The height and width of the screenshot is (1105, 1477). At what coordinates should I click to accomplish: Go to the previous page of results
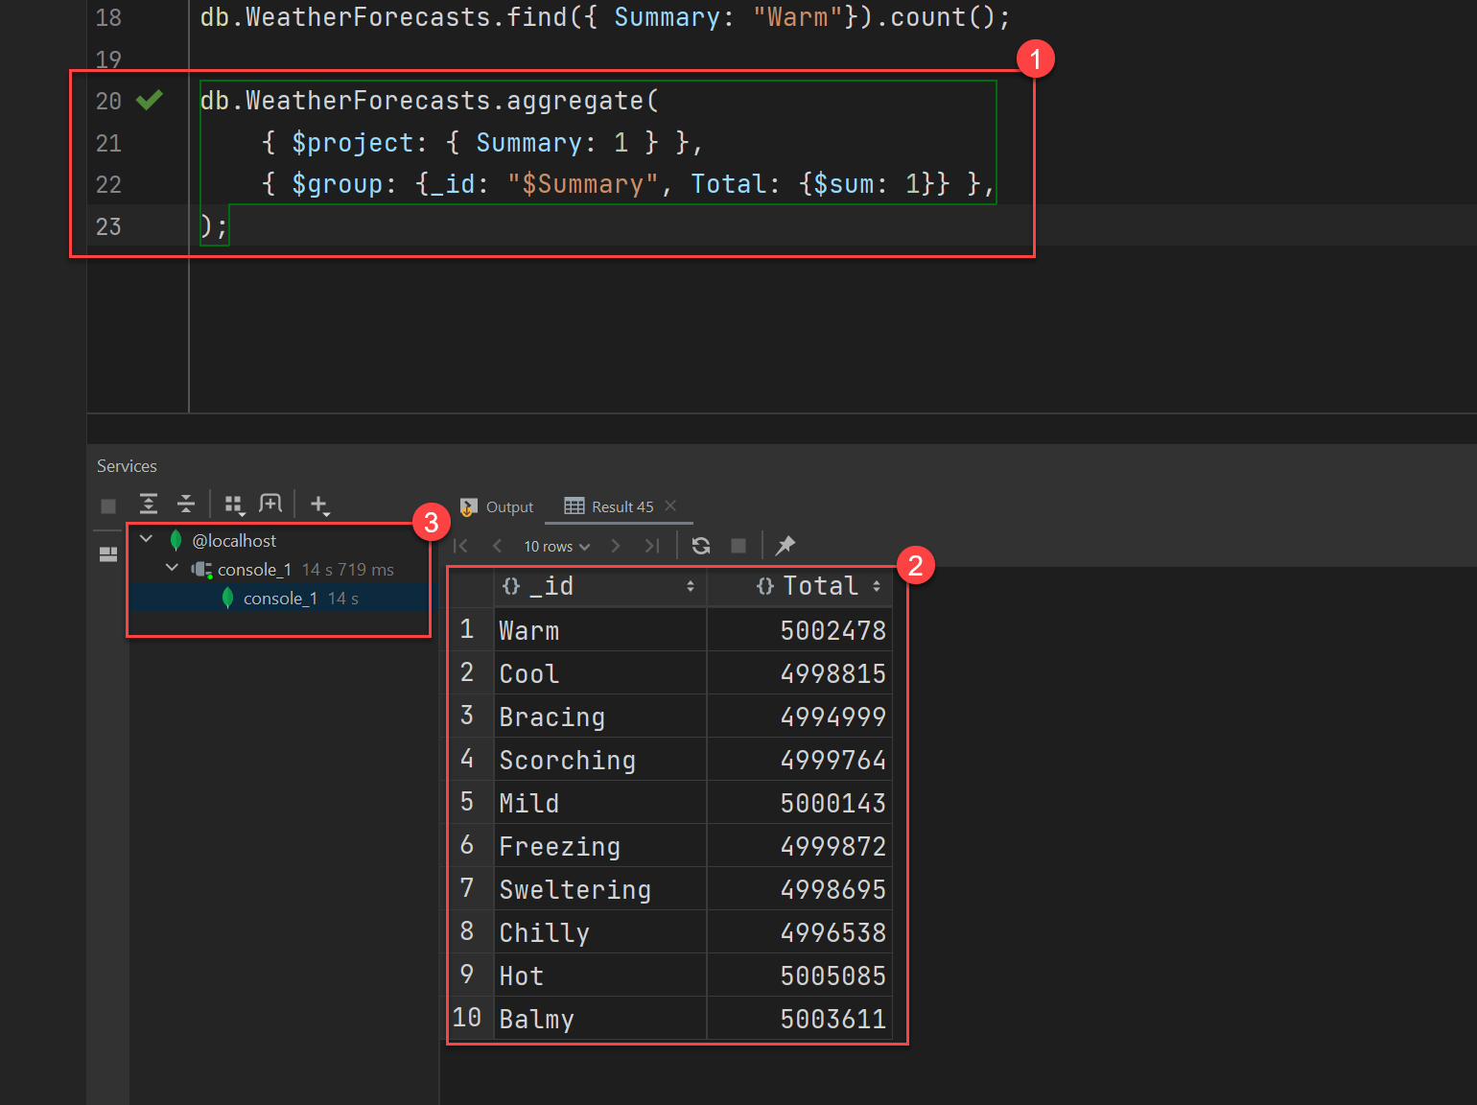pyautogui.click(x=497, y=546)
